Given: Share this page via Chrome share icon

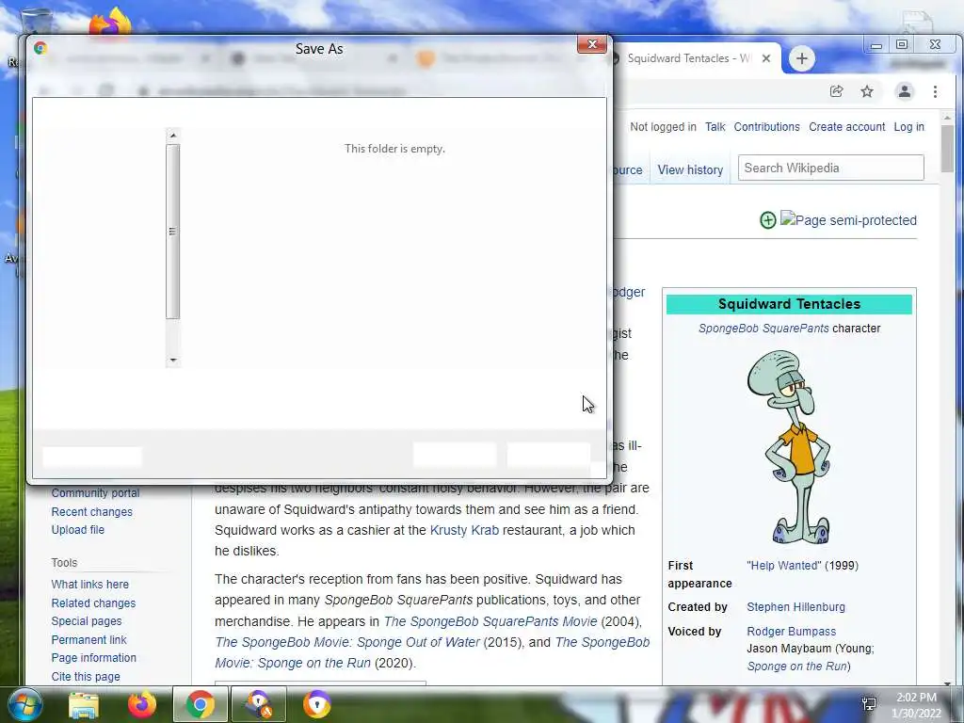Looking at the screenshot, I should [836, 91].
